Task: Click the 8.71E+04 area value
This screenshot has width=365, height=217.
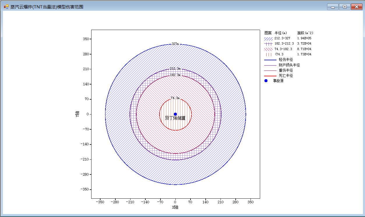Action: tap(304, 49)
